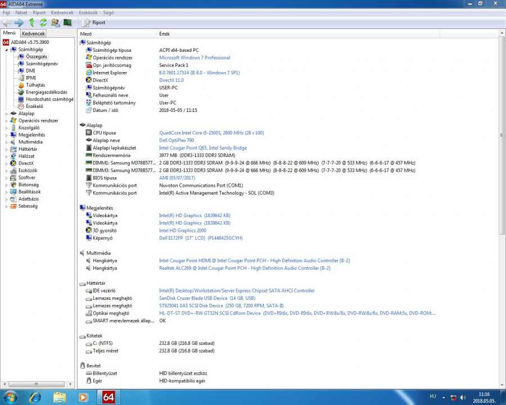Open Internet Explorer from taskbar
Viewport: 506px width, 405px height.
pyautogui.click(x=35, y=397)
